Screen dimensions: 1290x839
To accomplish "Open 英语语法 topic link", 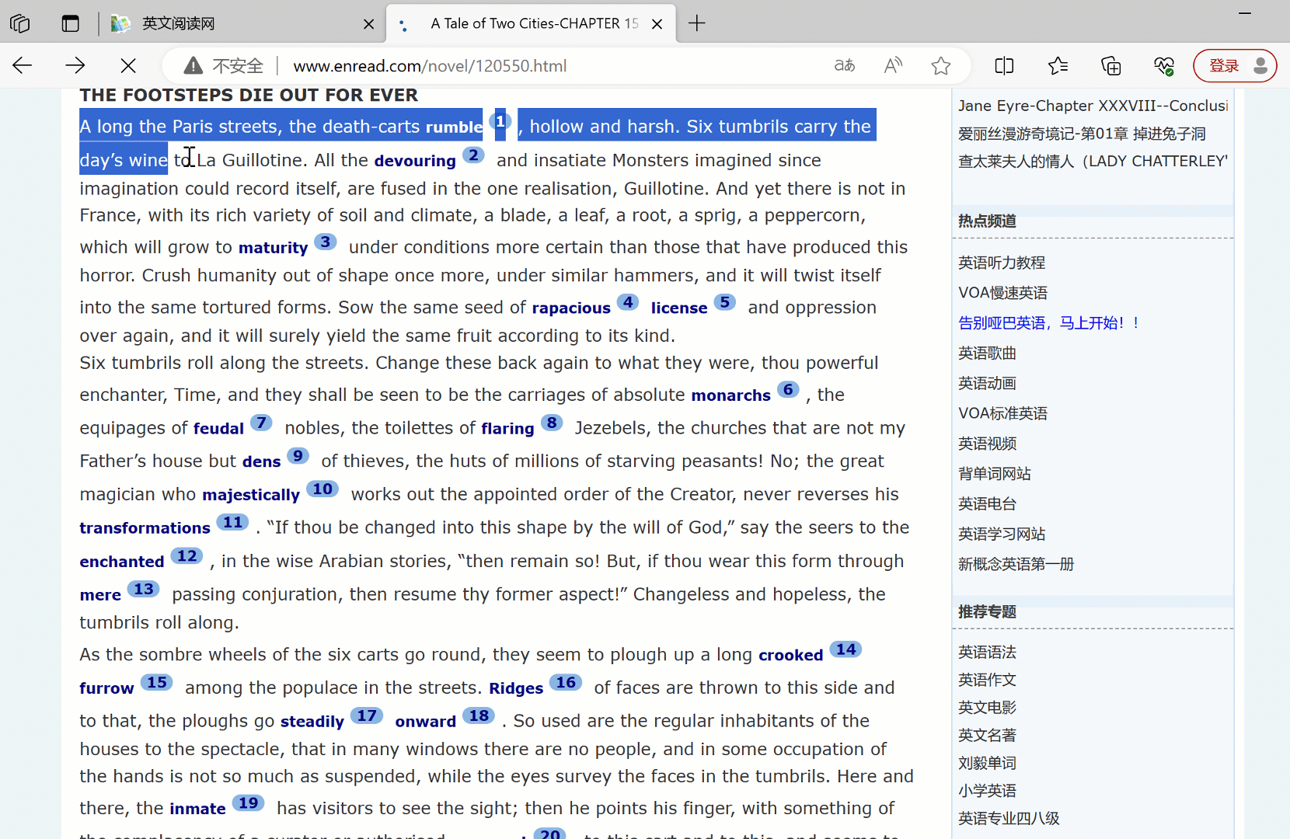I will coord(988,653).
